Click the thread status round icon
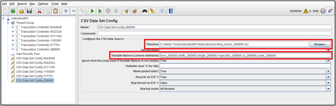 click(323, 11)
